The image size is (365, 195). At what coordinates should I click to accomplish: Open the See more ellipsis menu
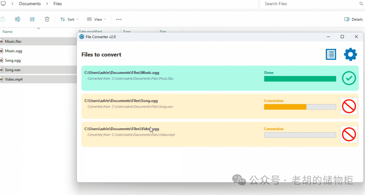point(119,20)
